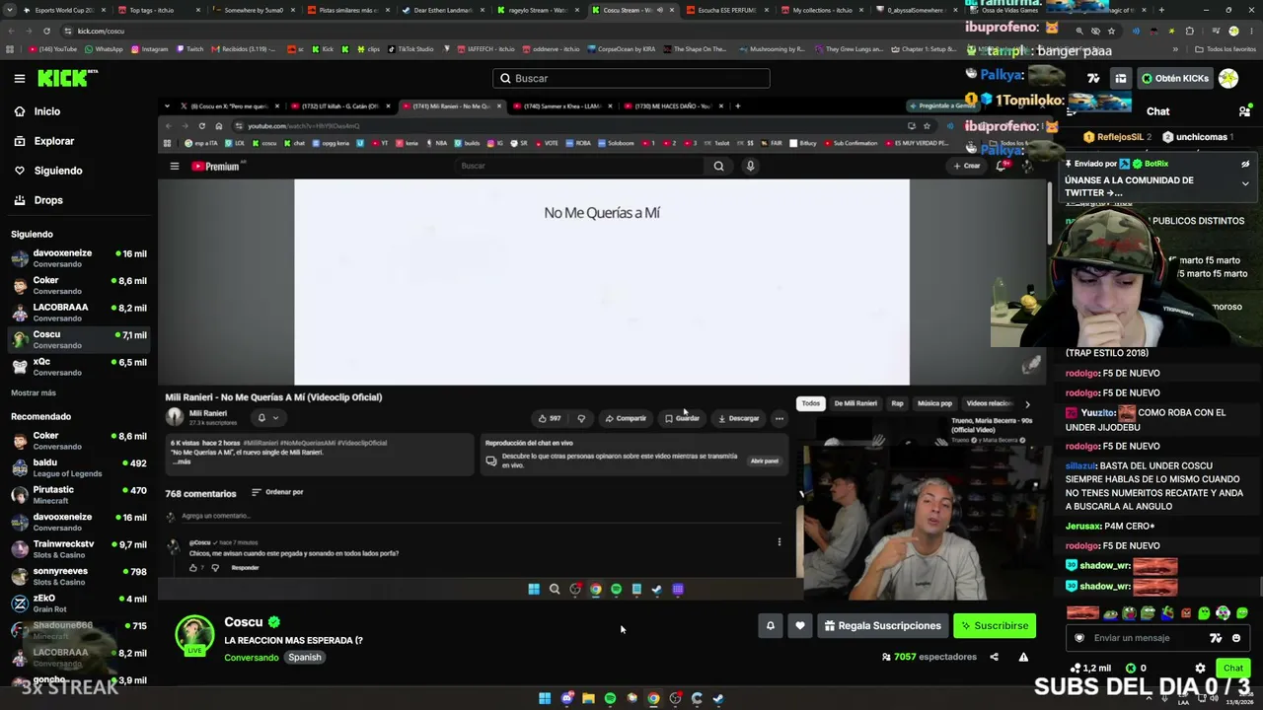Click the Conversando category link

point(252,658)
